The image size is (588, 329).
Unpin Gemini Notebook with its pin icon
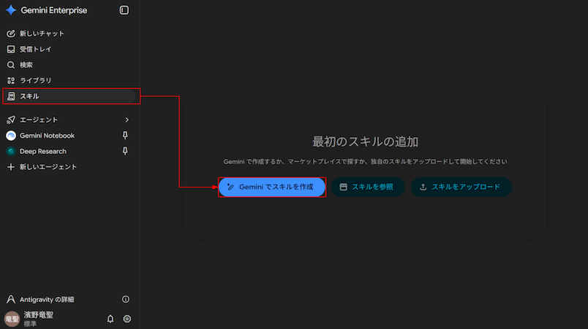click(125, 136)
